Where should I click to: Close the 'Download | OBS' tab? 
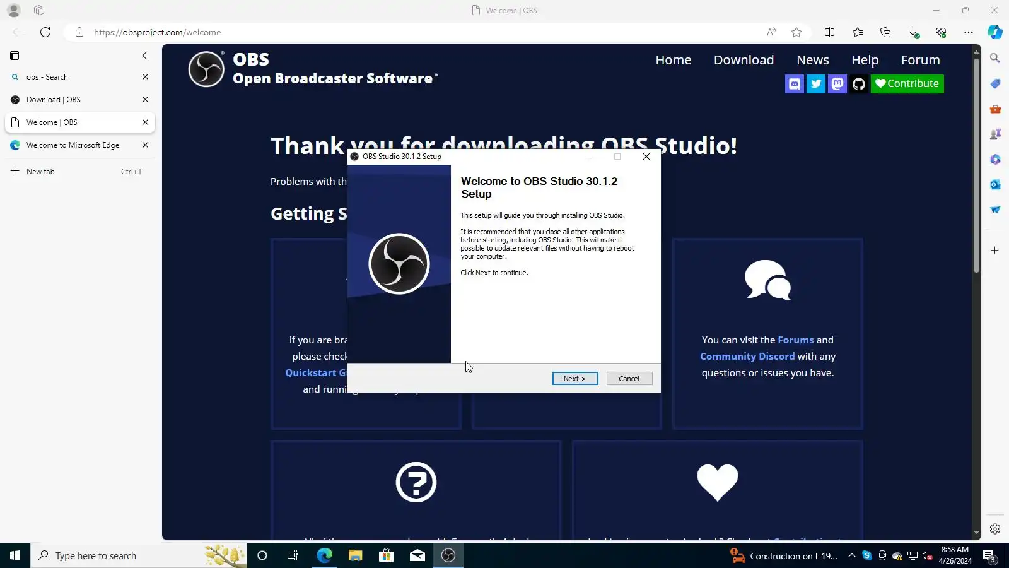(145, 100)
